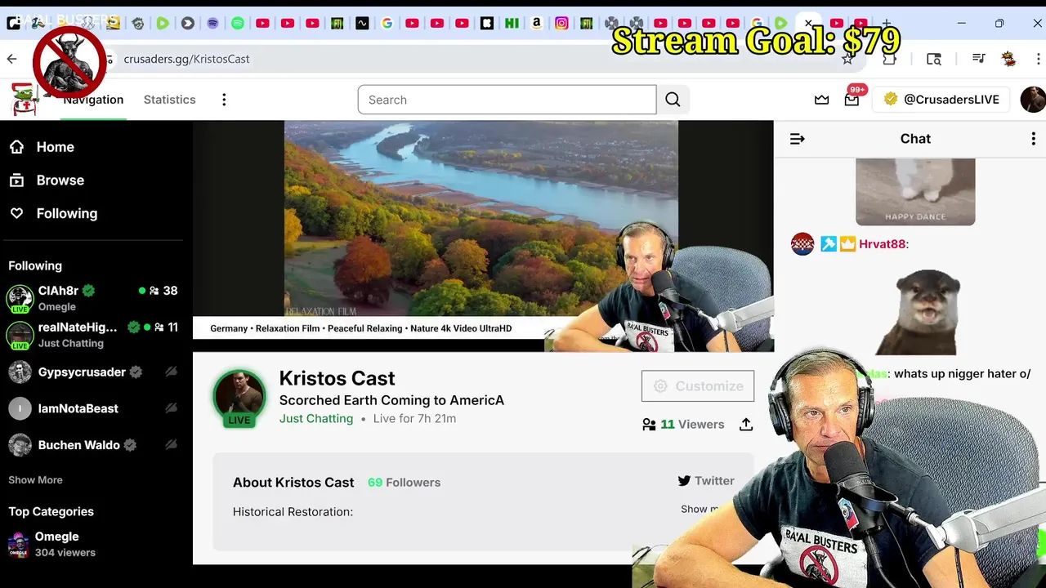
Task: Open the profile avatar at top right
Action: pyautogui.click(x=1032, y=100)
